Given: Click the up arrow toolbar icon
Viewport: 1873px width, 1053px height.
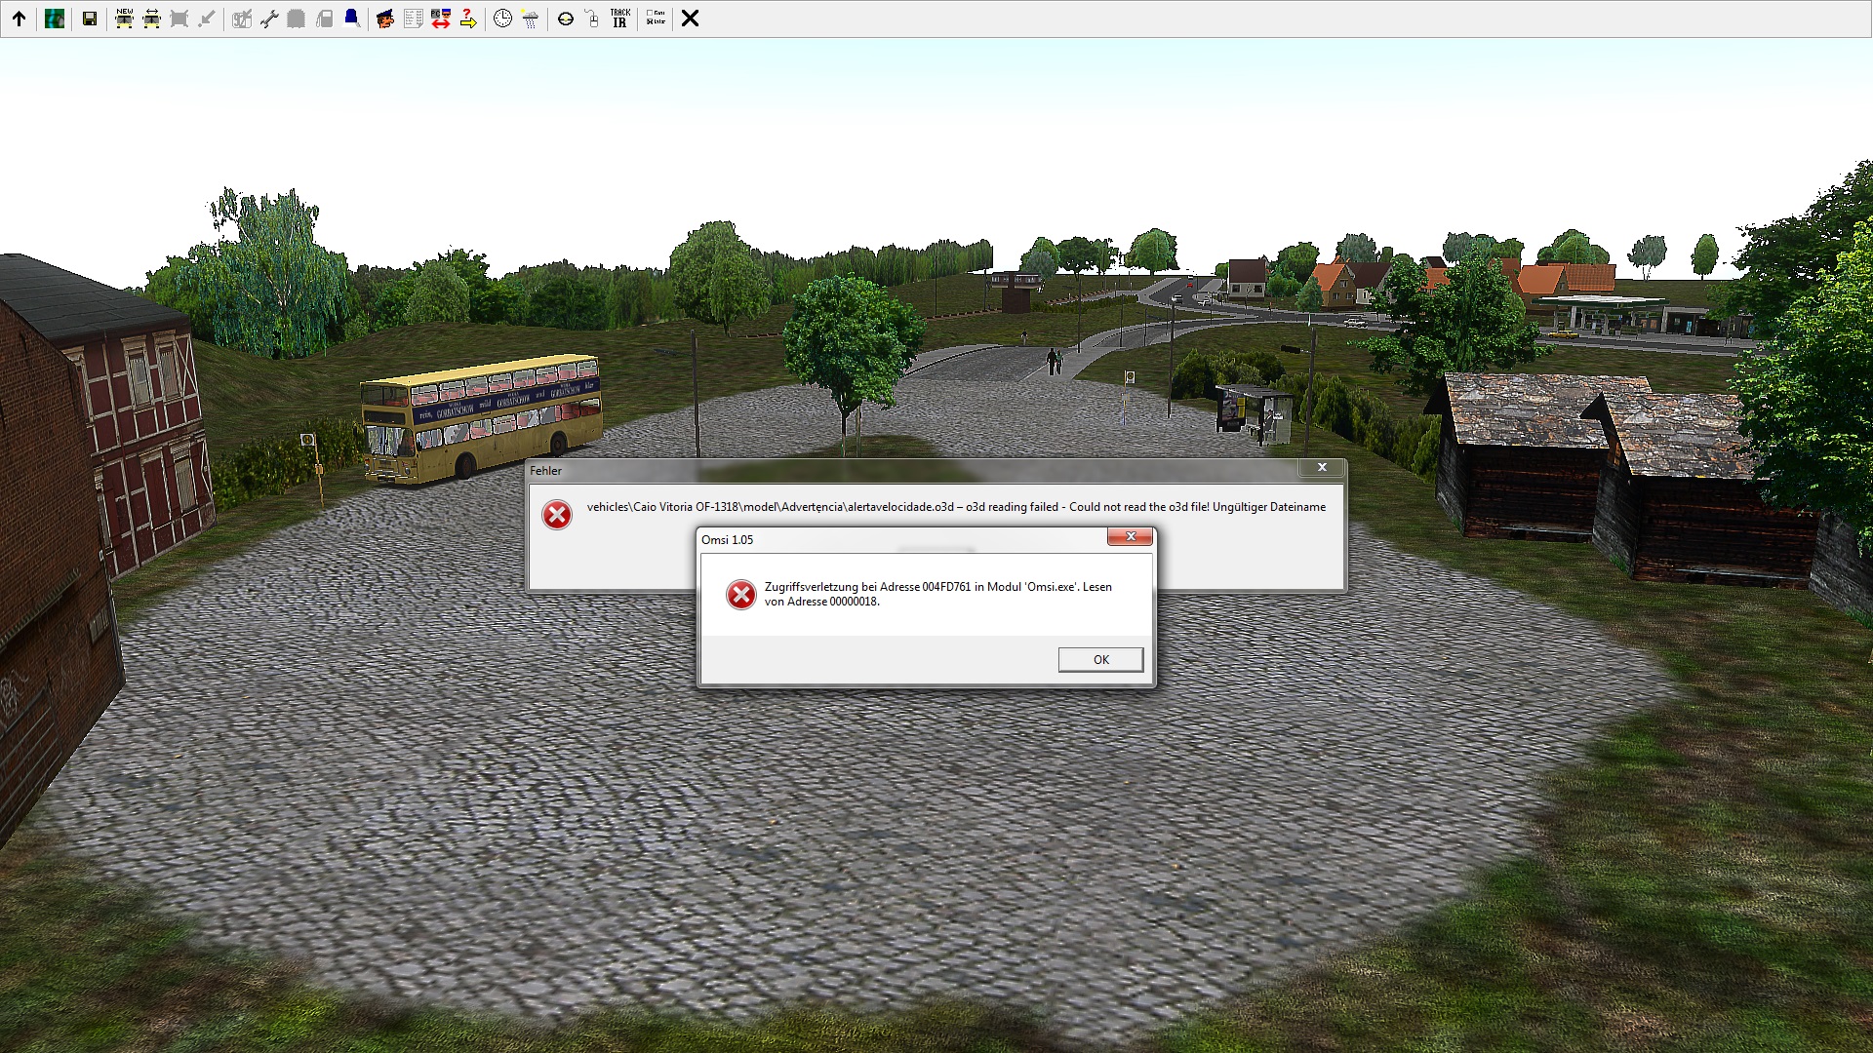Looking at the screenshot, I should pos(19,19).
